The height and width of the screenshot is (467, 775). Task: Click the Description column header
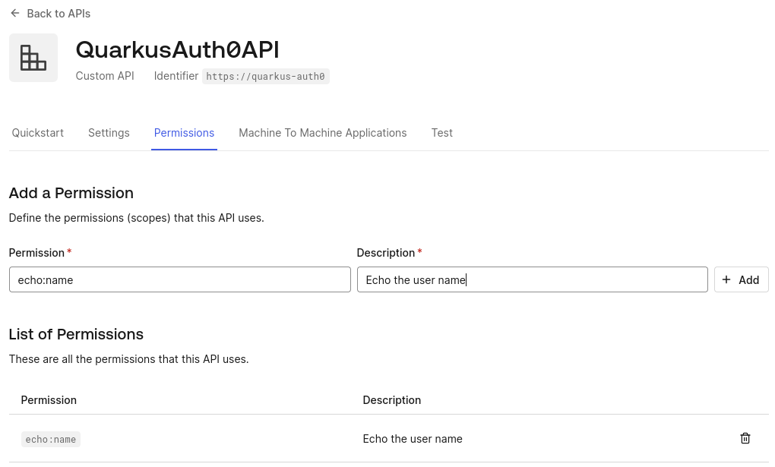point(391,399)
